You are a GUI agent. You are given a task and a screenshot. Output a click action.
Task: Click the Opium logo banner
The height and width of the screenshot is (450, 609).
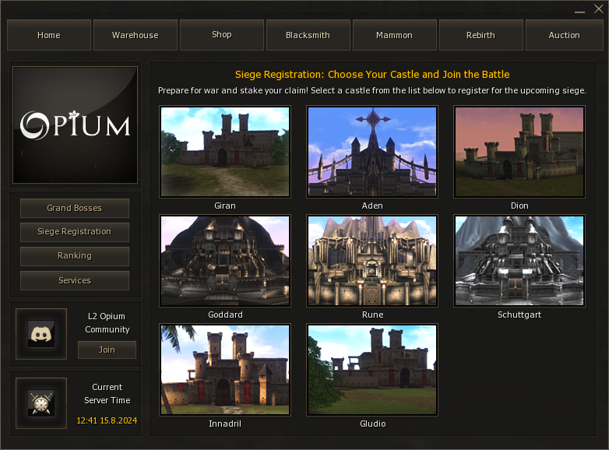pyautogui.click(x=75, y=125)
